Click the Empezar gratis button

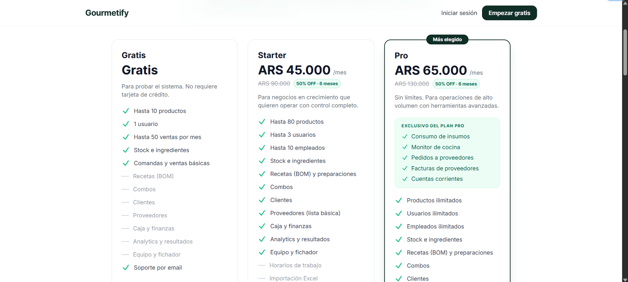[x=509, y=13]
